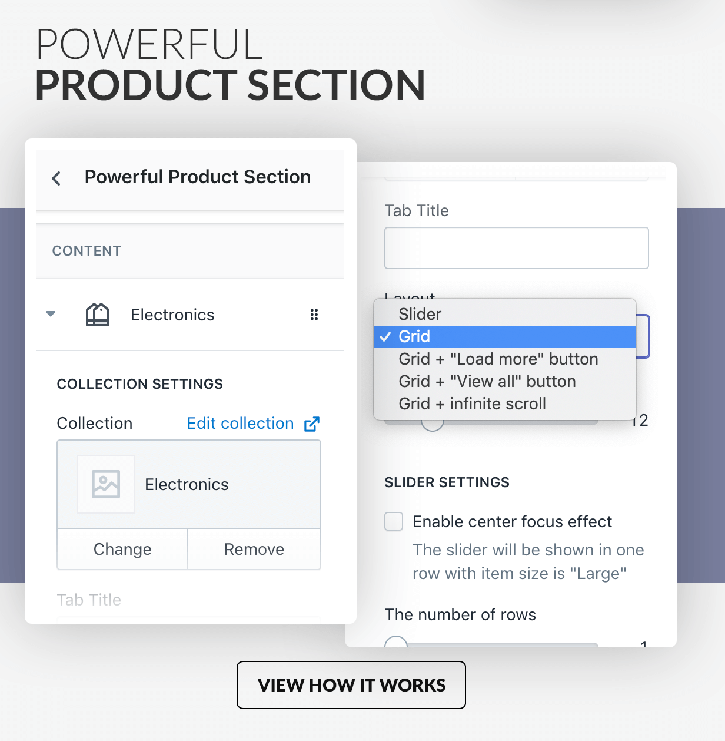Click the Powerful Product Section header title
Screen dimensions: 725x741
(x=198, y=177)
